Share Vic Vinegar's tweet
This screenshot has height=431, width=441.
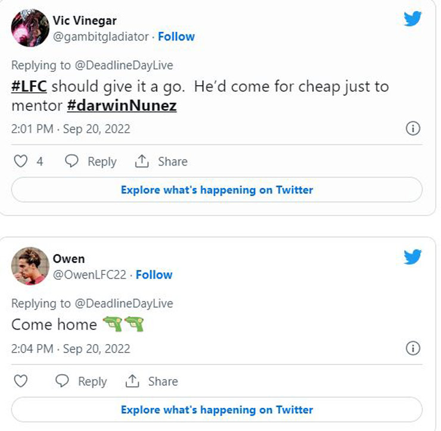162,161
